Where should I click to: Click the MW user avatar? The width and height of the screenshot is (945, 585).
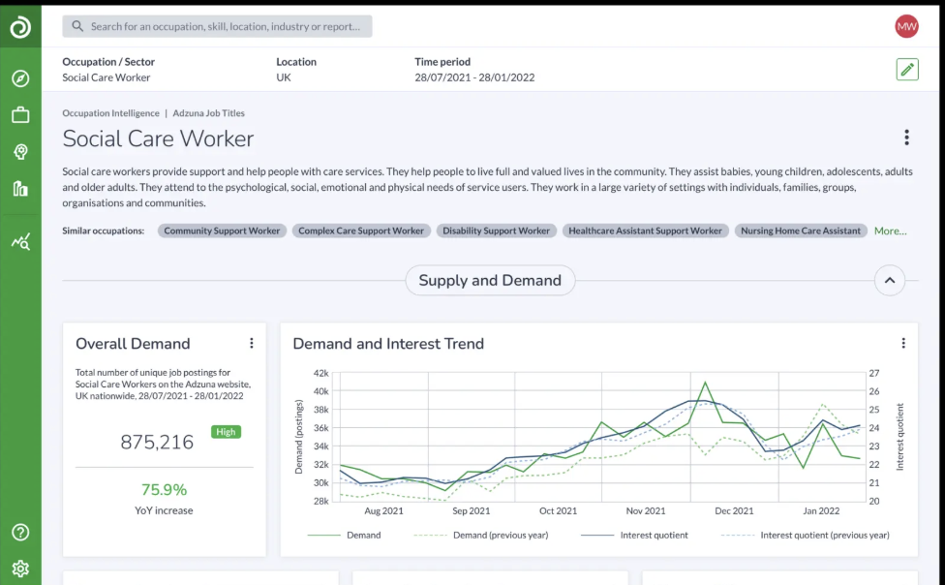[x=906, y=26]
